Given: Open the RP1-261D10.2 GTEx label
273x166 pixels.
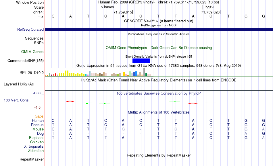Looking at the screenshot, I should [x=32, y=73].
